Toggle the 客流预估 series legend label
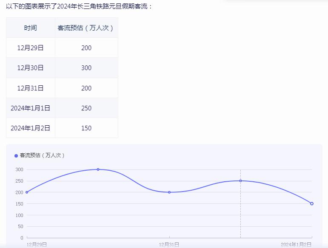Screen dimensions: 328x248 pyautogui.click(x=42, y=155)
